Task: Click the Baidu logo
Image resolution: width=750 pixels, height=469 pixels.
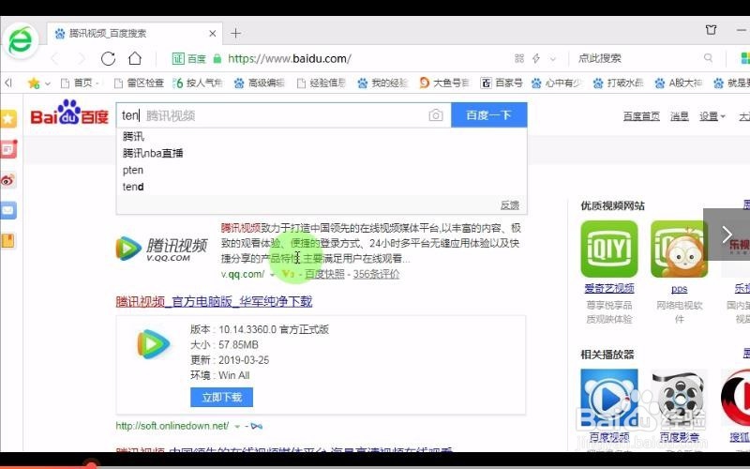Action: (x=69, y=113)
